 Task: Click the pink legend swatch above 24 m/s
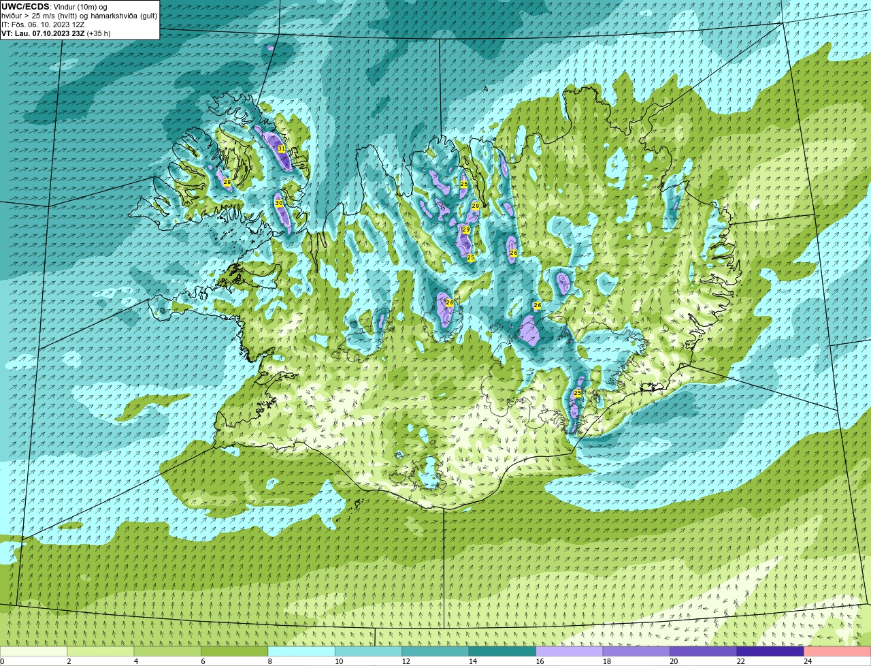pyautogui.click(x=838, y=651)
